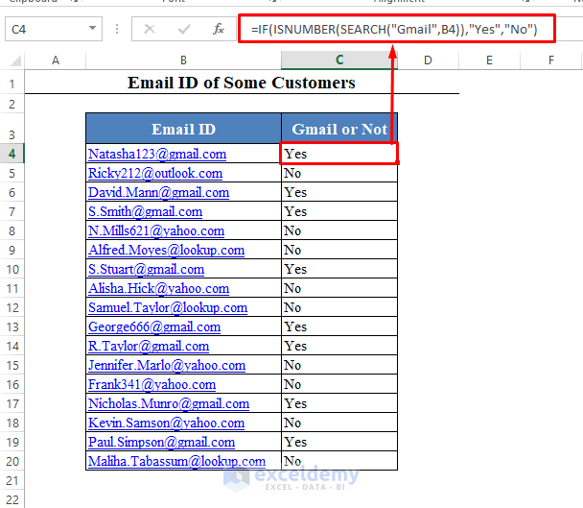Select the No cell beside Alisha.Hick
This screenshot has height=508, width=583.
(x=339, y=288)
